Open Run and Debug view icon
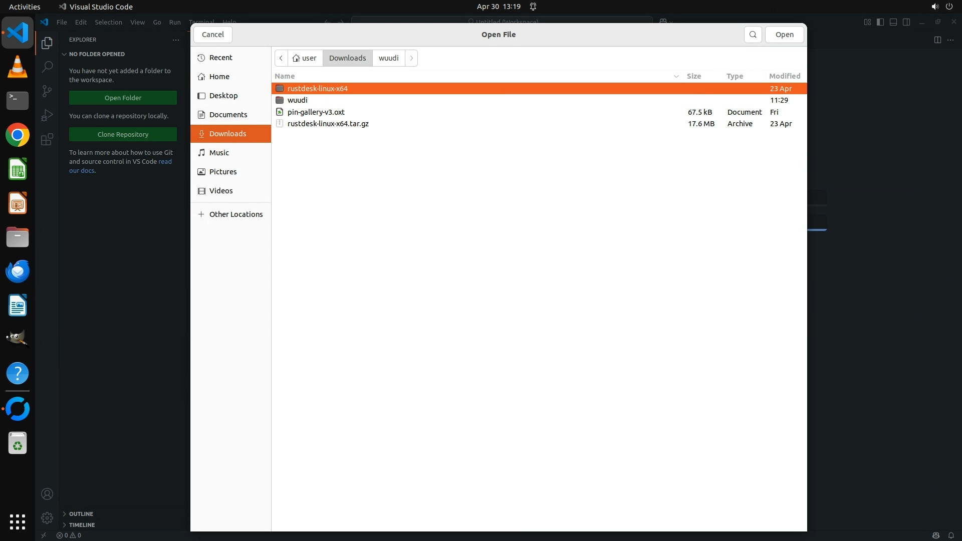Image resolution: width=962 pixels, height=541 pixels. coord(47,115)
